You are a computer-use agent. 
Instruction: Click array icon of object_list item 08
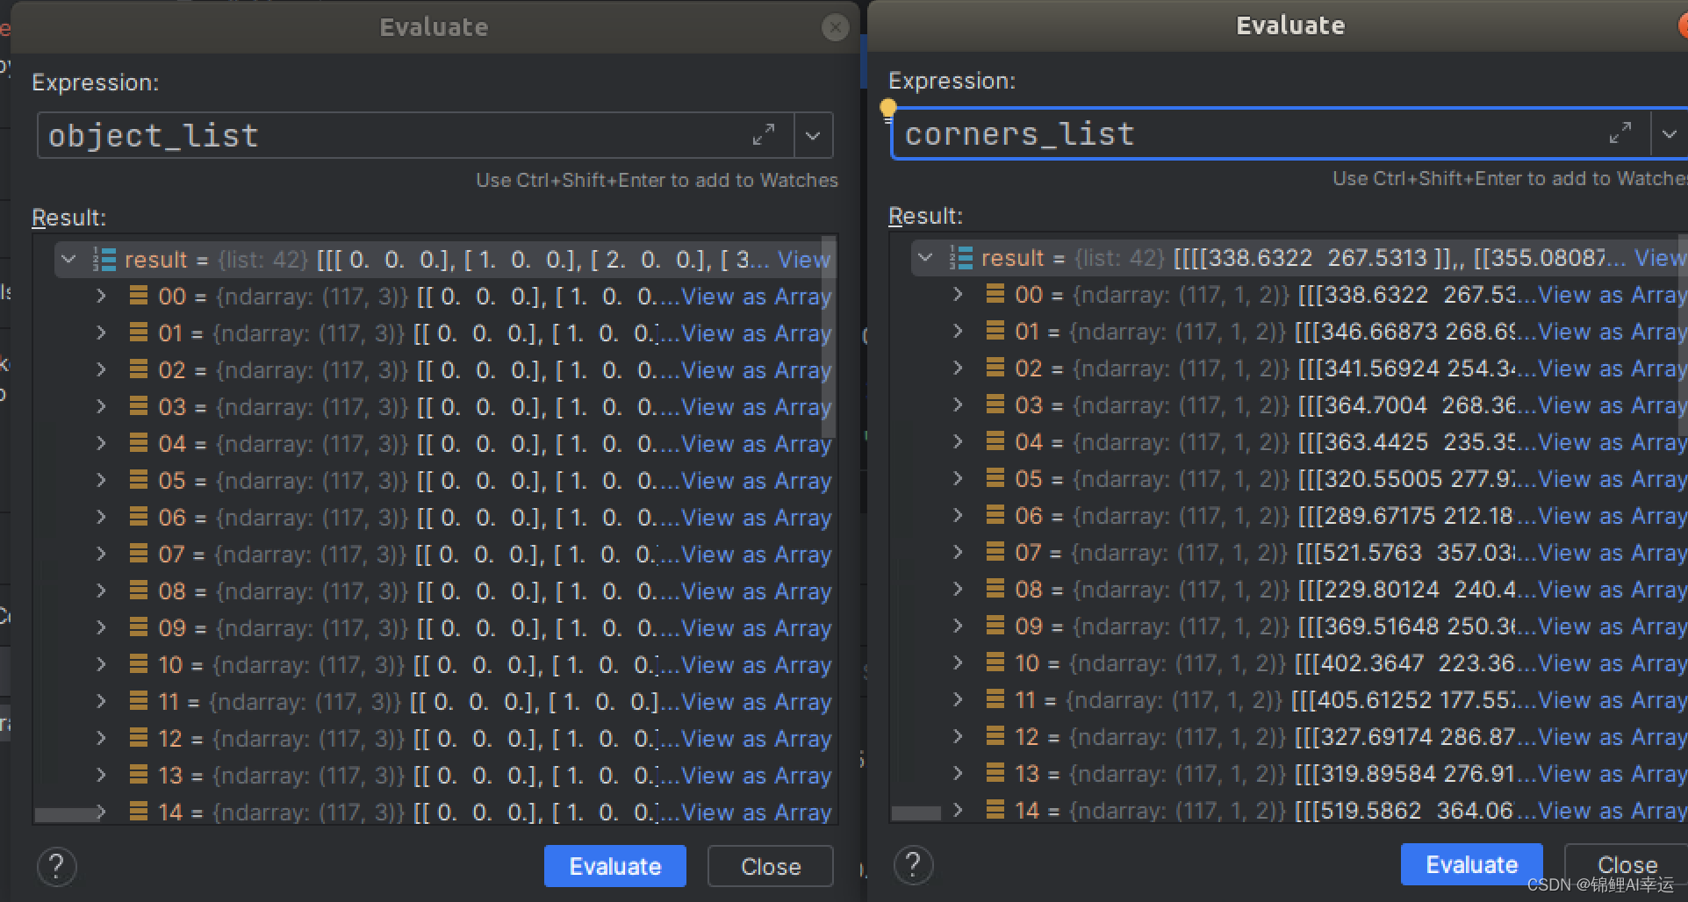[x=139, y=591]
